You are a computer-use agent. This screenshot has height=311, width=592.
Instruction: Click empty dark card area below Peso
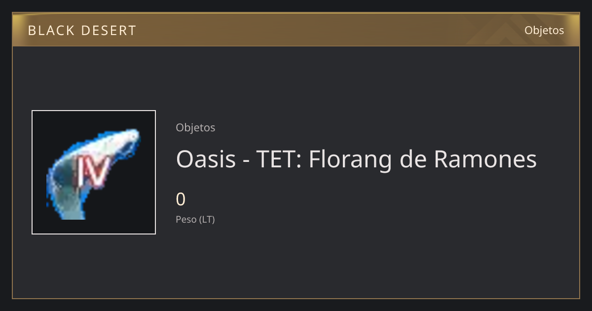click(x=345, y=262)
